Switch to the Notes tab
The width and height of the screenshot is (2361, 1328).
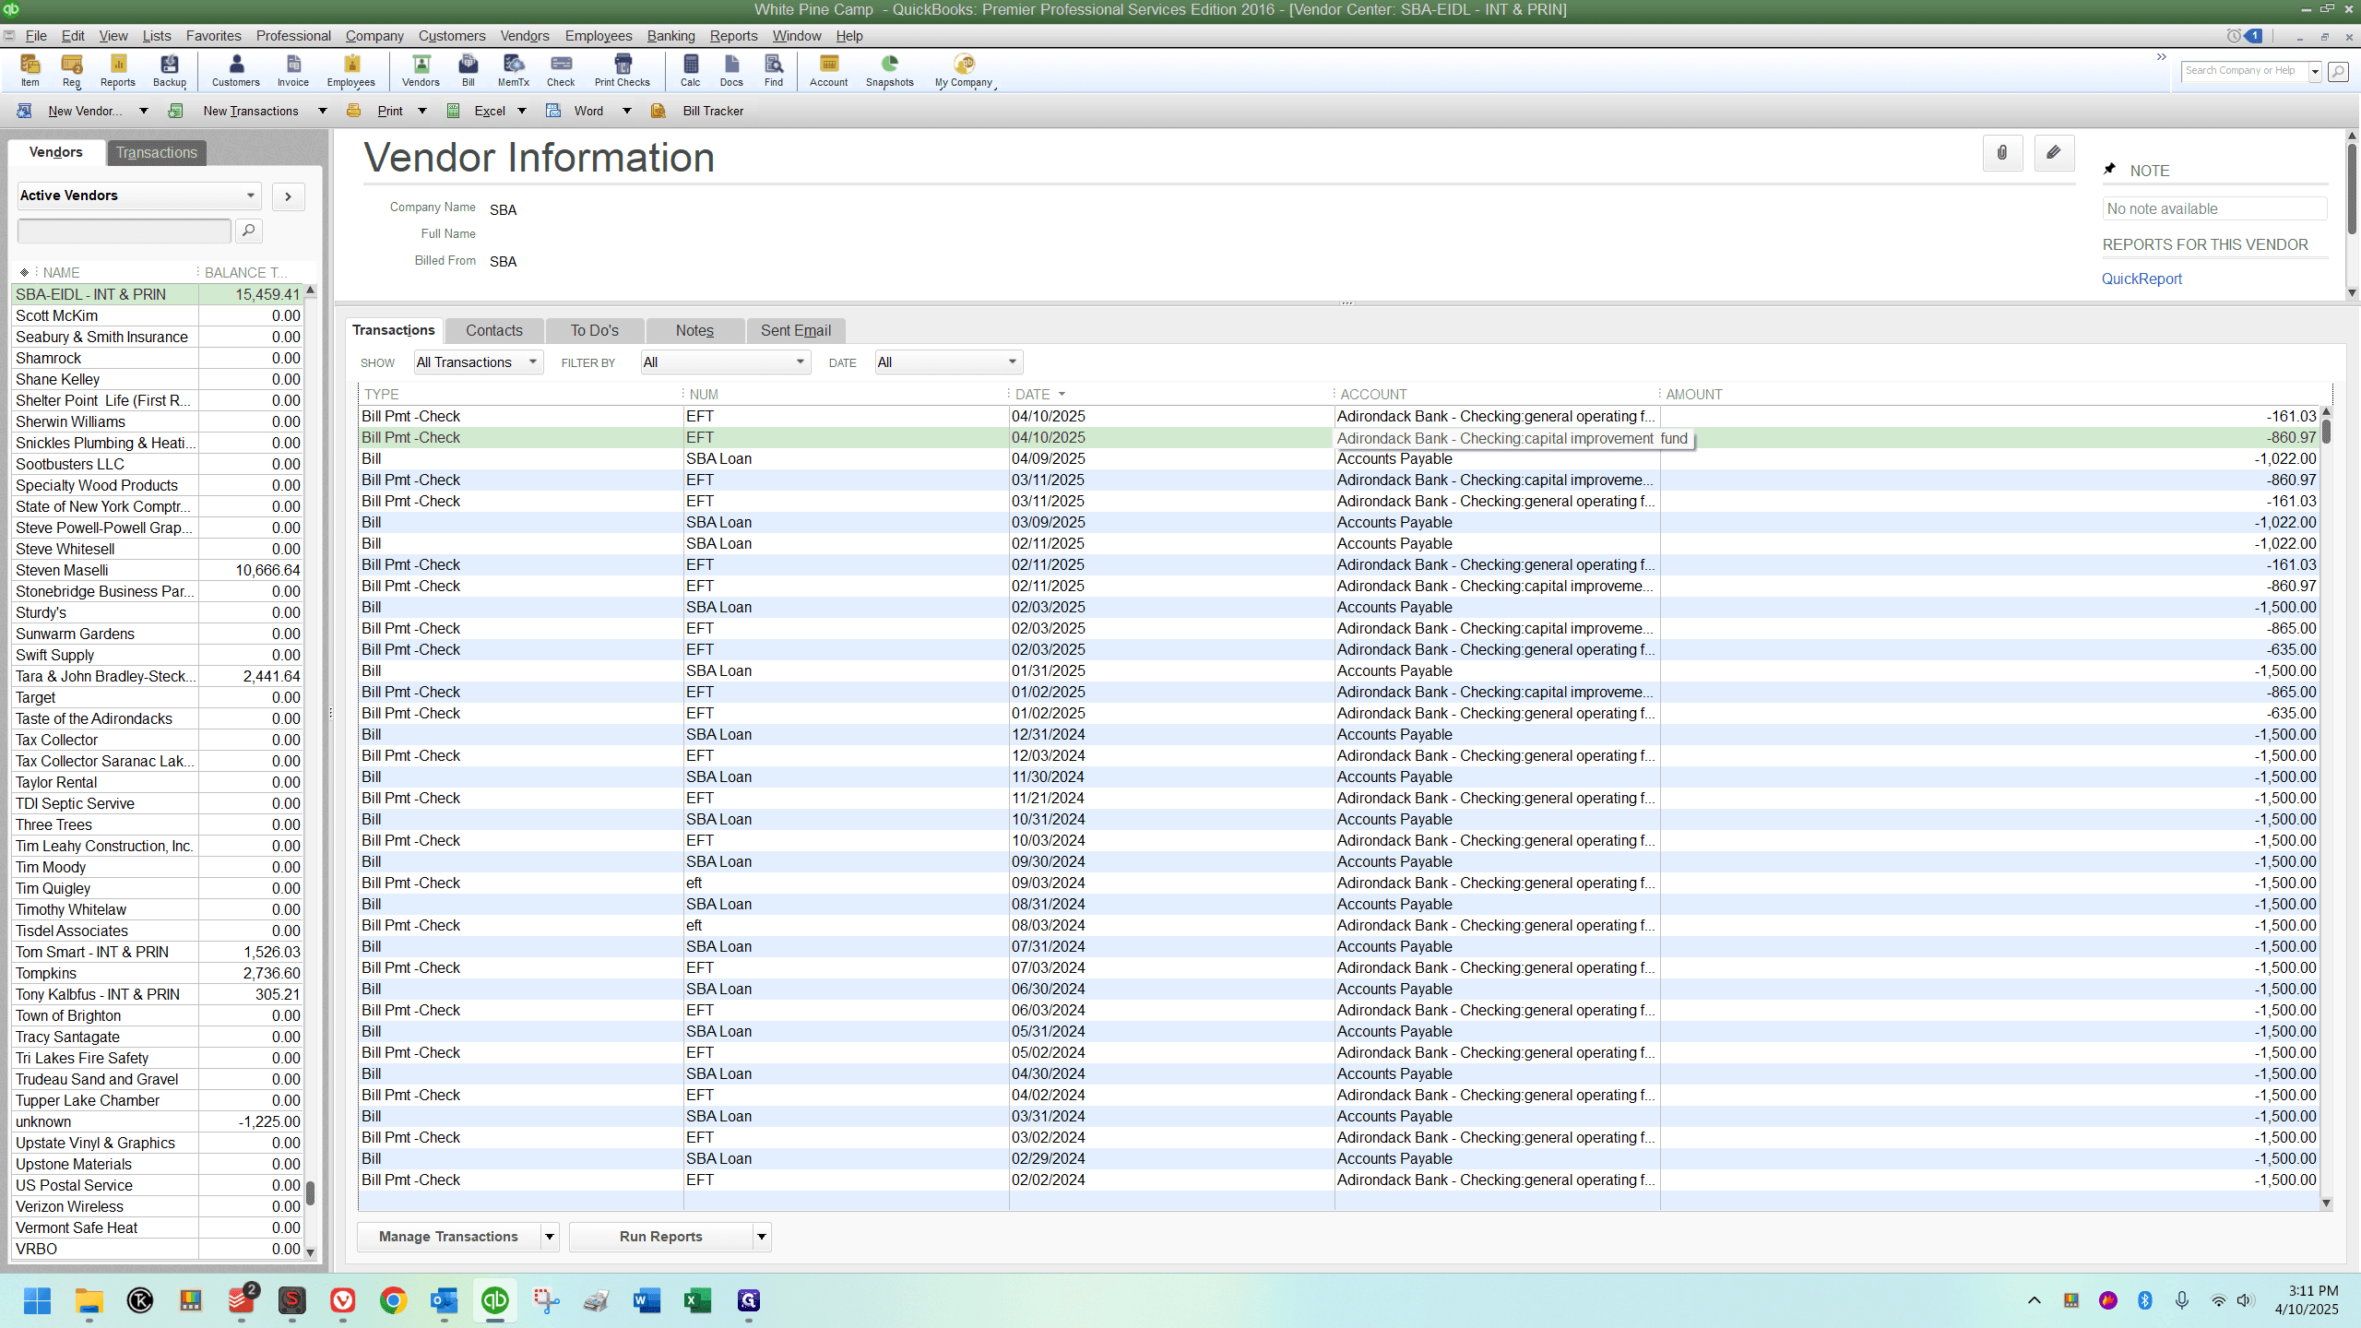(x=694, y=330)
